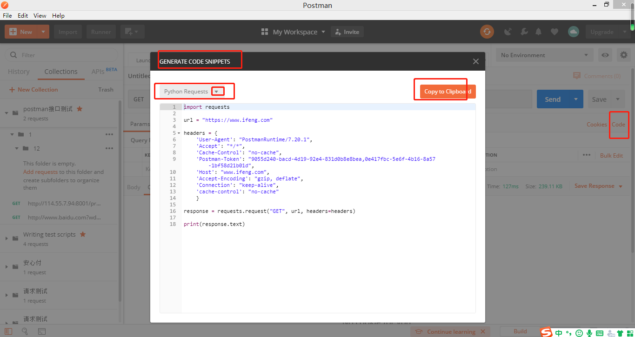Open the File menu
Screen dimensions: 635x337
coord(7,15)
